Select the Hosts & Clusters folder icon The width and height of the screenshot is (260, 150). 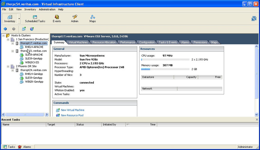[8, 35]
